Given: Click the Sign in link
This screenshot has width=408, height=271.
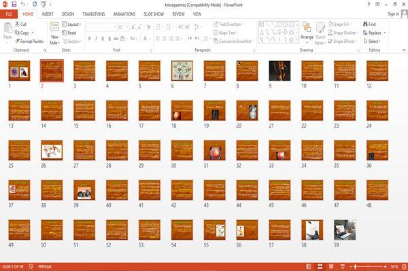Looking at the screenshot, I should [x=393, y=14].
